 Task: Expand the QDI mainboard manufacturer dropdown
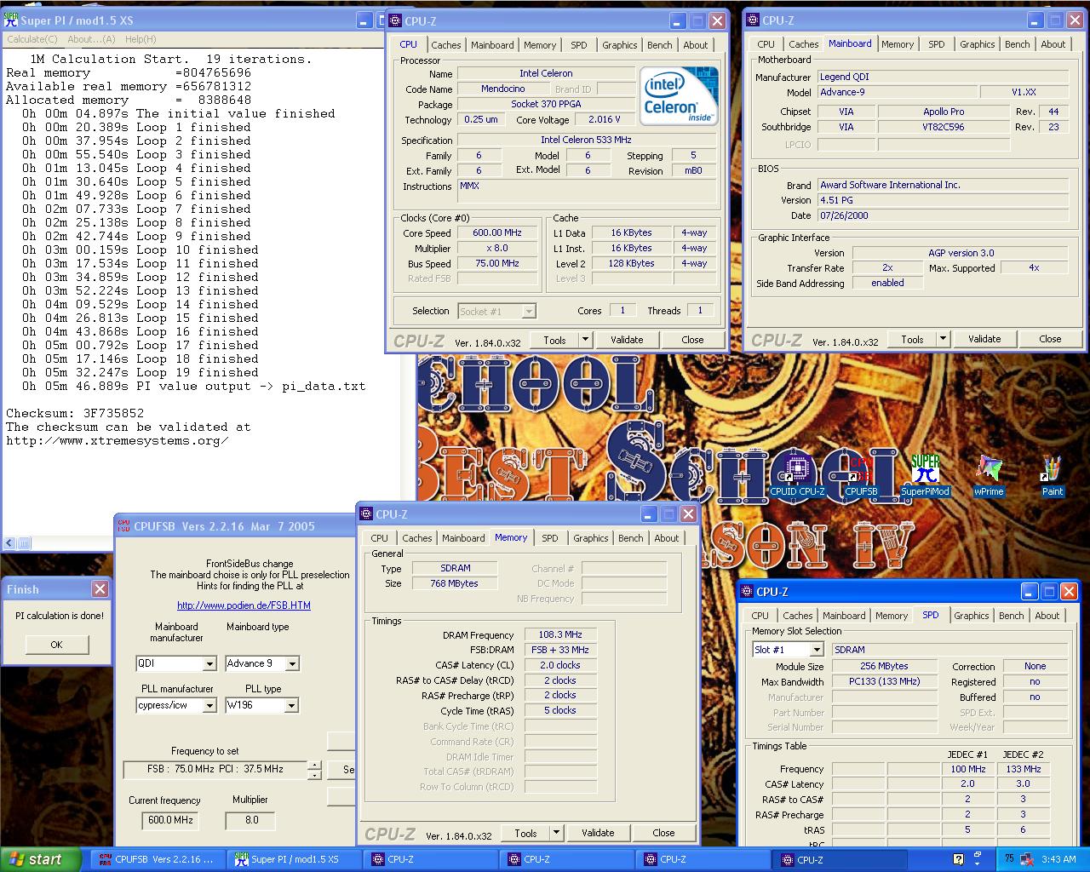coord(209,664)
